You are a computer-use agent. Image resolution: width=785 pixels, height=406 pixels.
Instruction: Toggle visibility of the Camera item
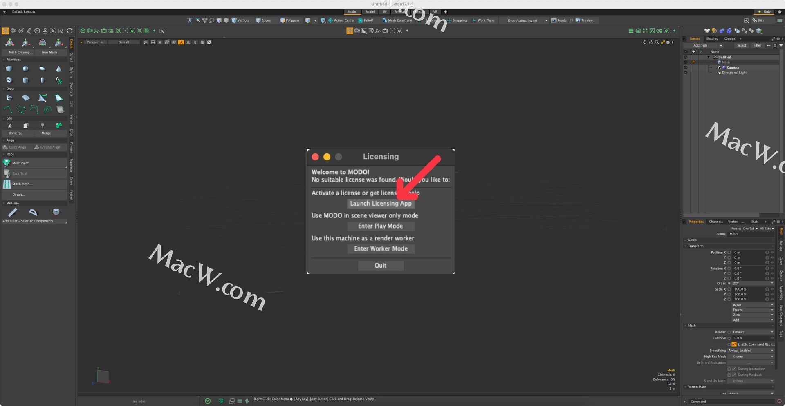686,67
